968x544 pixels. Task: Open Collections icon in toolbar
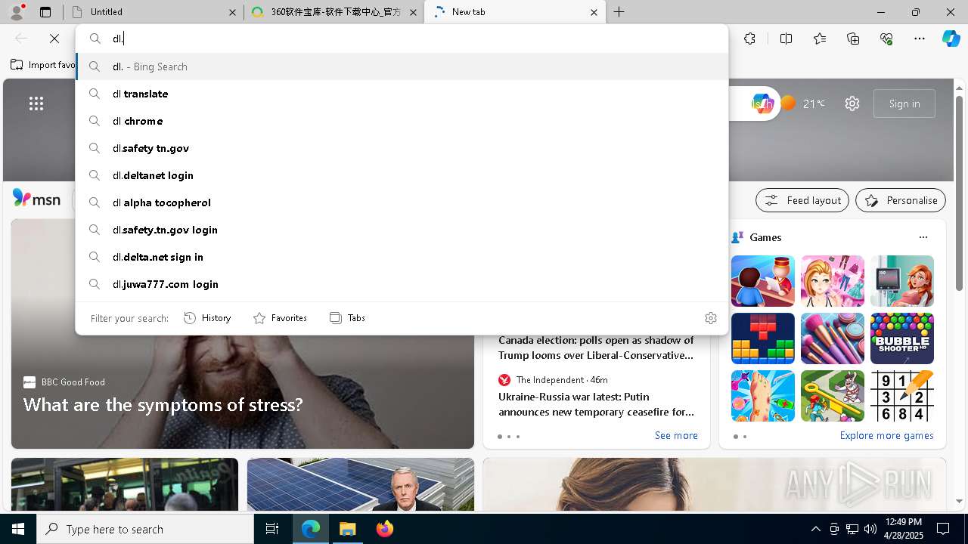tap(853, 39)
